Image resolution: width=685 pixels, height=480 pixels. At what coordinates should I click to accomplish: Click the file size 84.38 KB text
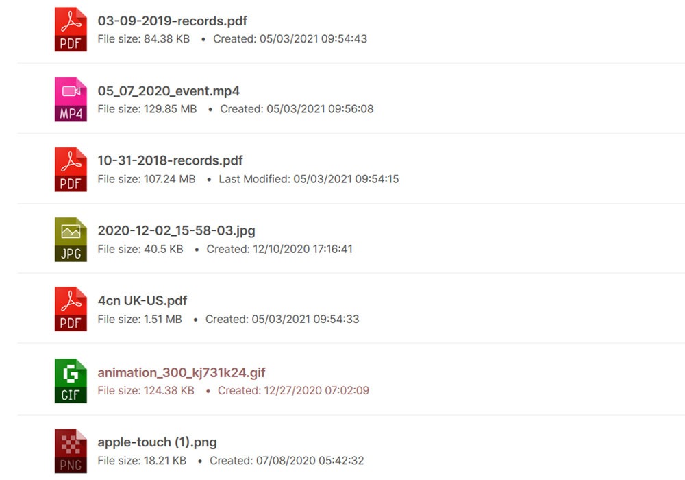(144, 39)
